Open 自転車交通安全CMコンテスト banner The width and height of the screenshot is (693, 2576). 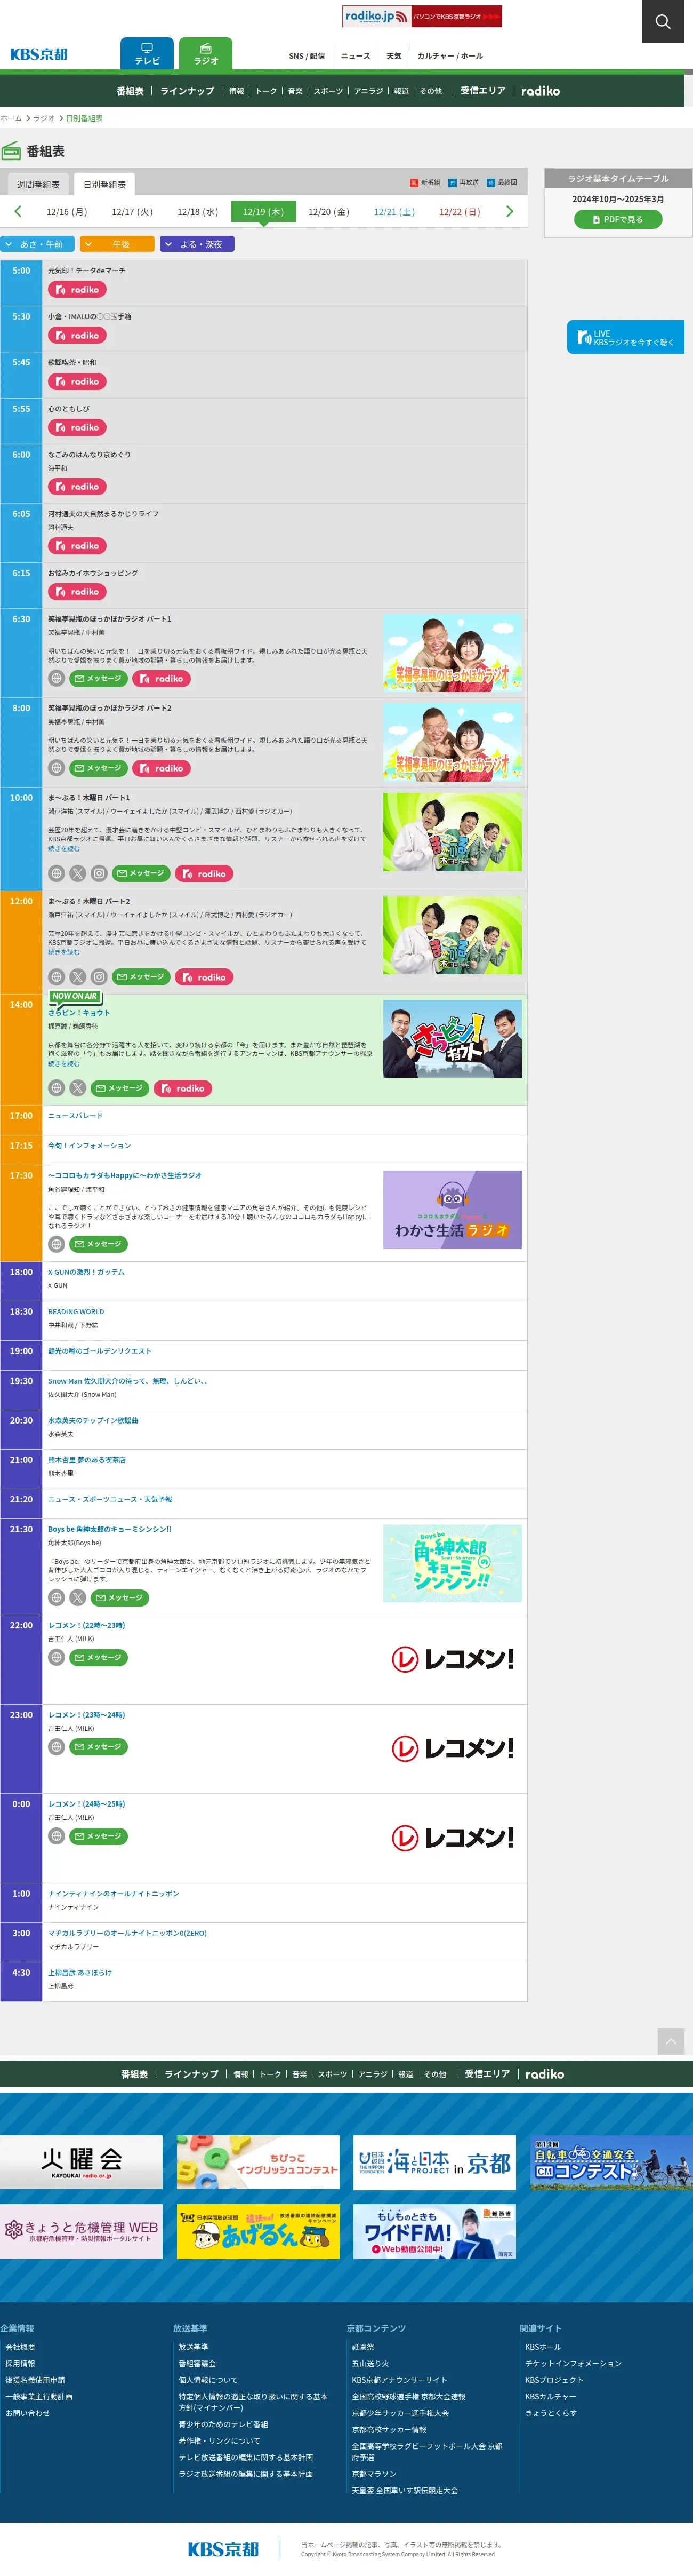pos(611,2162)
